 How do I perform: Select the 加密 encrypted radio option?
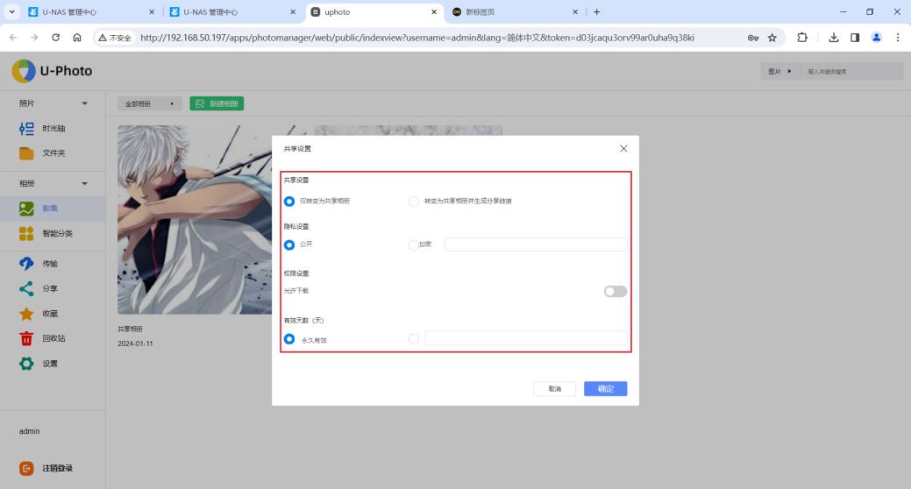coord(414,244)
